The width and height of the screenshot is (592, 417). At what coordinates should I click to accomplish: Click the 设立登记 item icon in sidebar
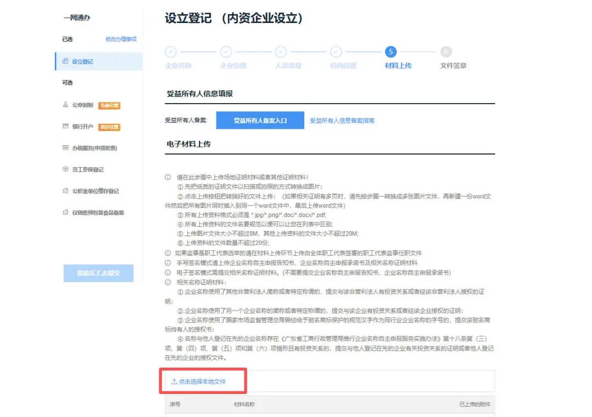64,61
